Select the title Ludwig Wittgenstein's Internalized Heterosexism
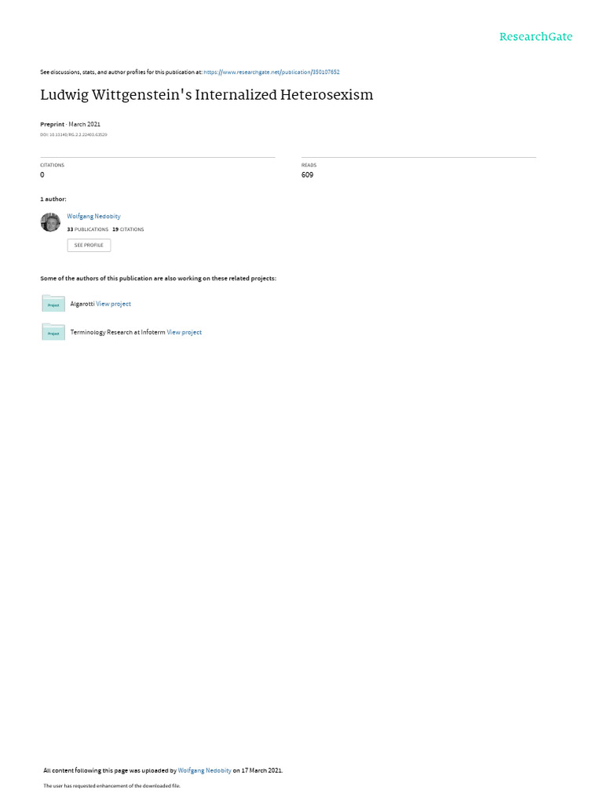 (206, 95)
